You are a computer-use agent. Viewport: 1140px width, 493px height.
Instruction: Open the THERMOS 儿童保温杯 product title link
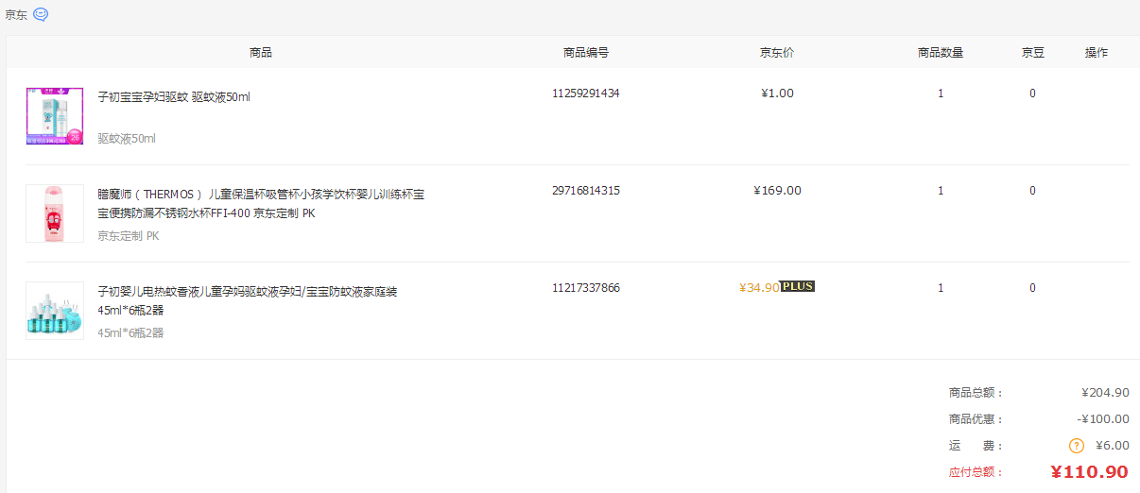pos(261,204)
